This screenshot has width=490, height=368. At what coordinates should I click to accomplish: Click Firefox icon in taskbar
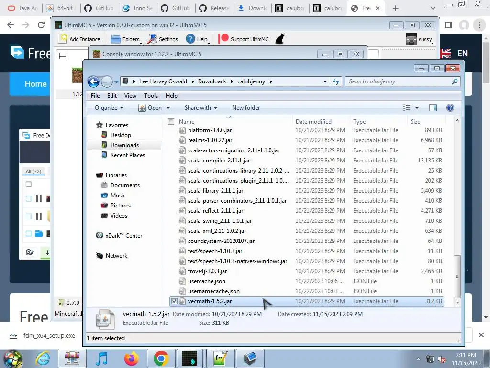tap(131, 358)
